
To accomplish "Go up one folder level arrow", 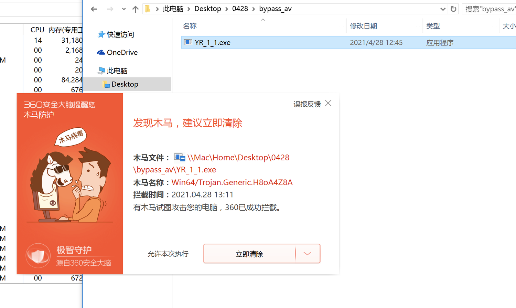I will click(x=136, y=9).
